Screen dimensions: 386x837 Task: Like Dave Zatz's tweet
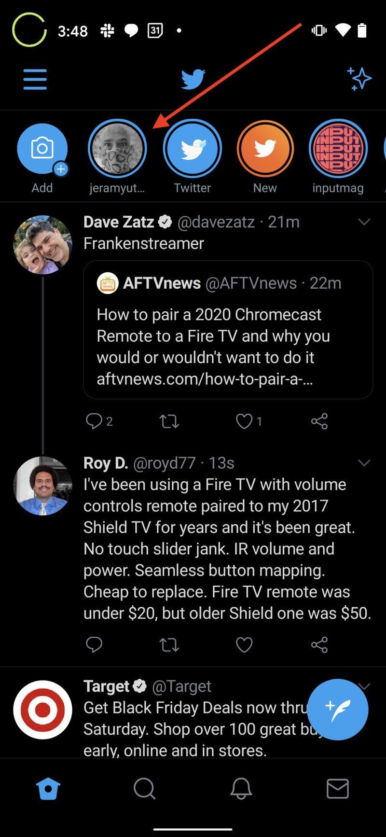coord(244,421)
